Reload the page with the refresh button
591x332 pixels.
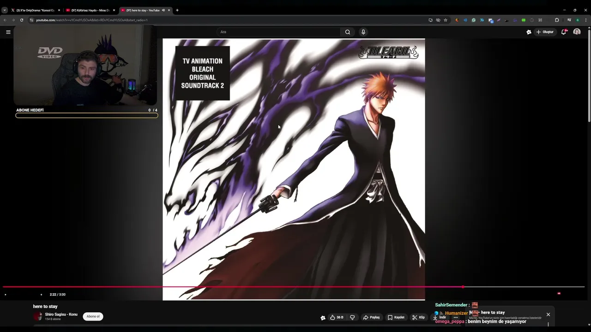point(21,20)
